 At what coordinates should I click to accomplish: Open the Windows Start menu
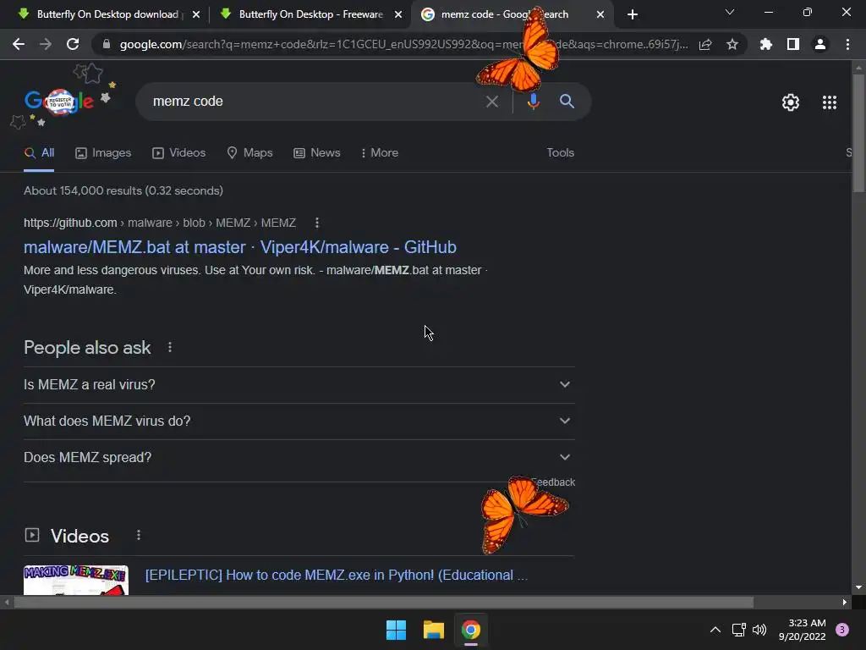pos(396,630)
